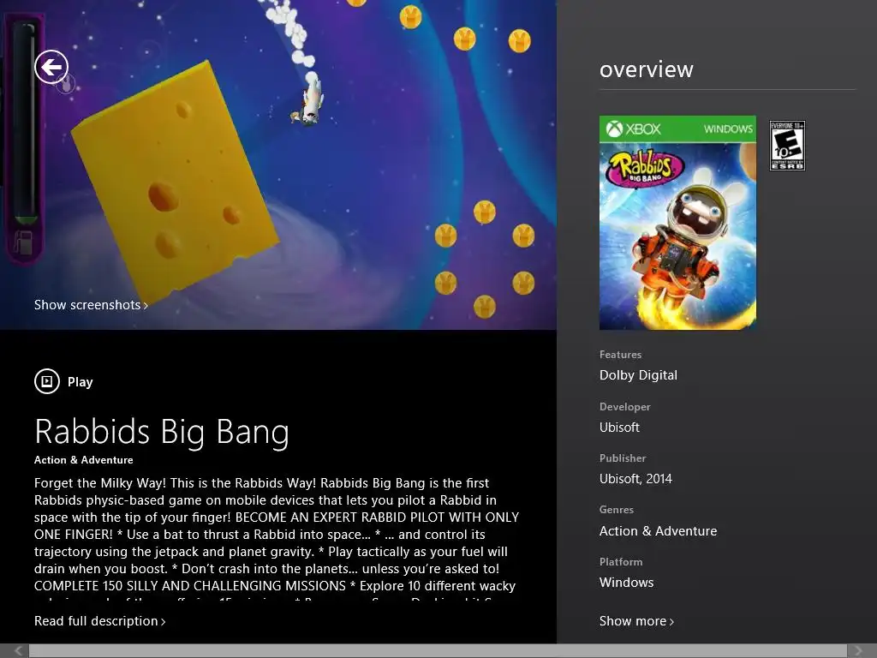
Task: Click Action & Adventure under game title
Action: click(83, 460)
